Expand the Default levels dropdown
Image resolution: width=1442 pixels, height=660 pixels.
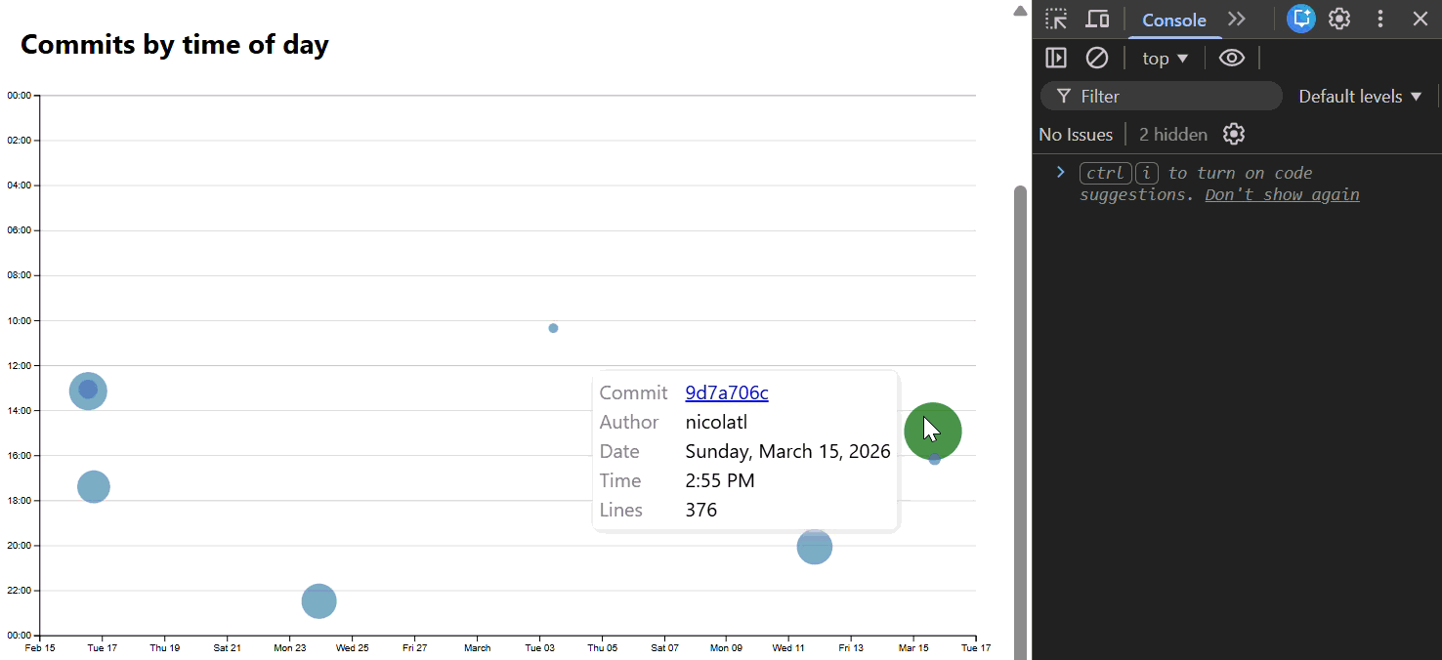(1359, 96)
